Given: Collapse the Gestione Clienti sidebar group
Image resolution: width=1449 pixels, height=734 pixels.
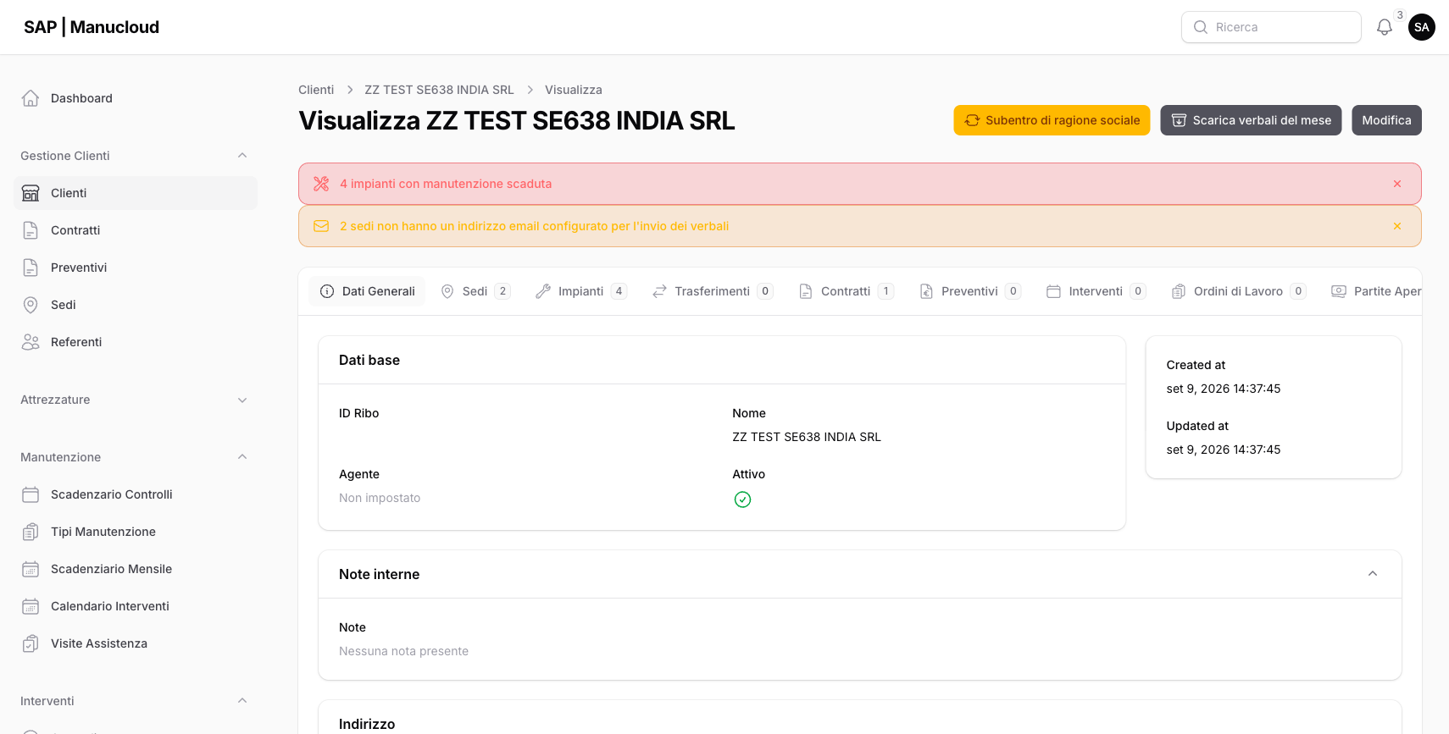Looking at the screenshot, I should [x=242, y=156].
